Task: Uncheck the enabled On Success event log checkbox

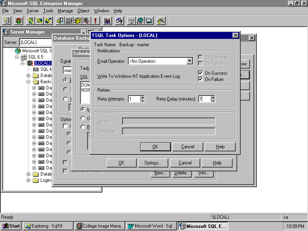Action: pyautogui.click(x=200, y=73)
